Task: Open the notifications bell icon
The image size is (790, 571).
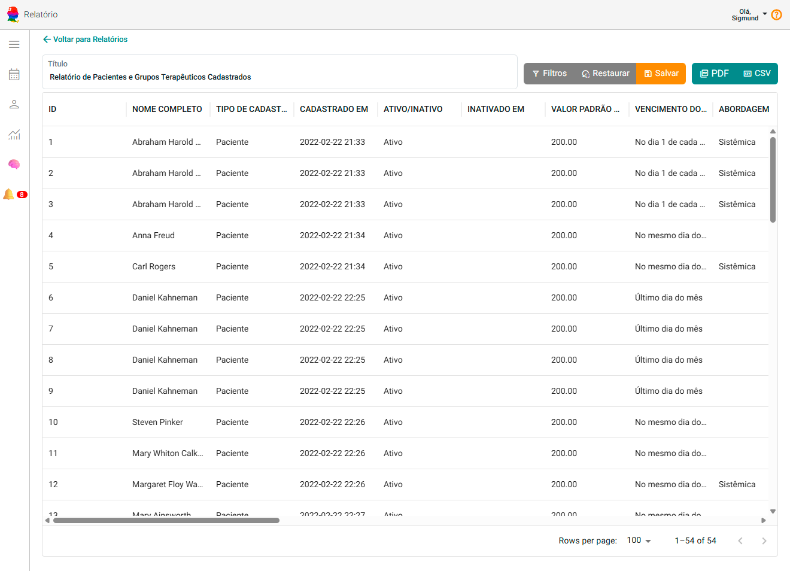Action: point(9,195)
